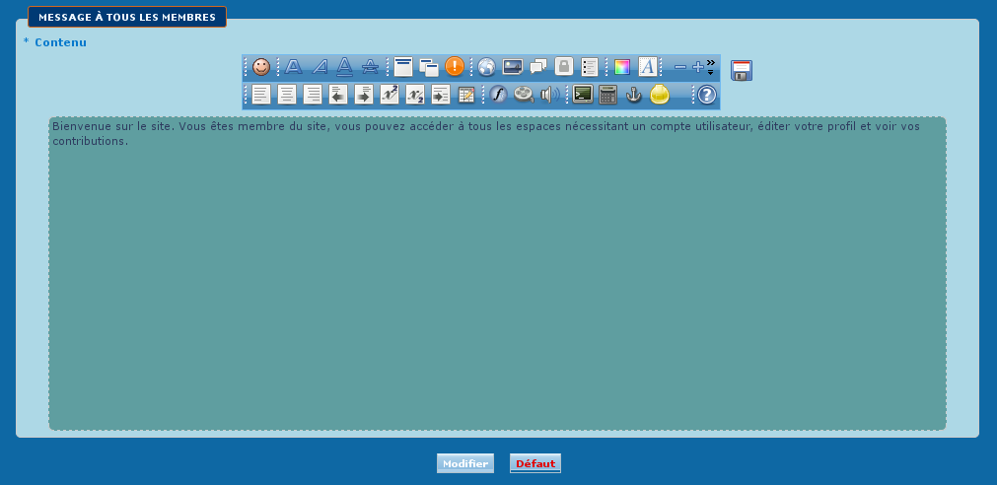997x485 pixels.
Task: Click the floppy disk save icon
Action: (x=742, y=70)
